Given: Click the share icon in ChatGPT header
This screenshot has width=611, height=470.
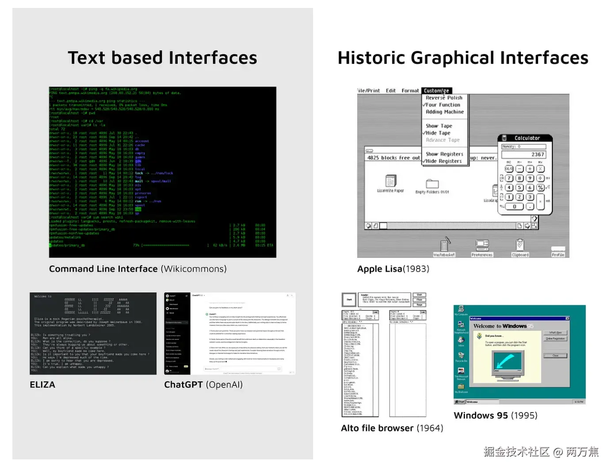Looking at the screenshot, I should click(x=287, y=295).
